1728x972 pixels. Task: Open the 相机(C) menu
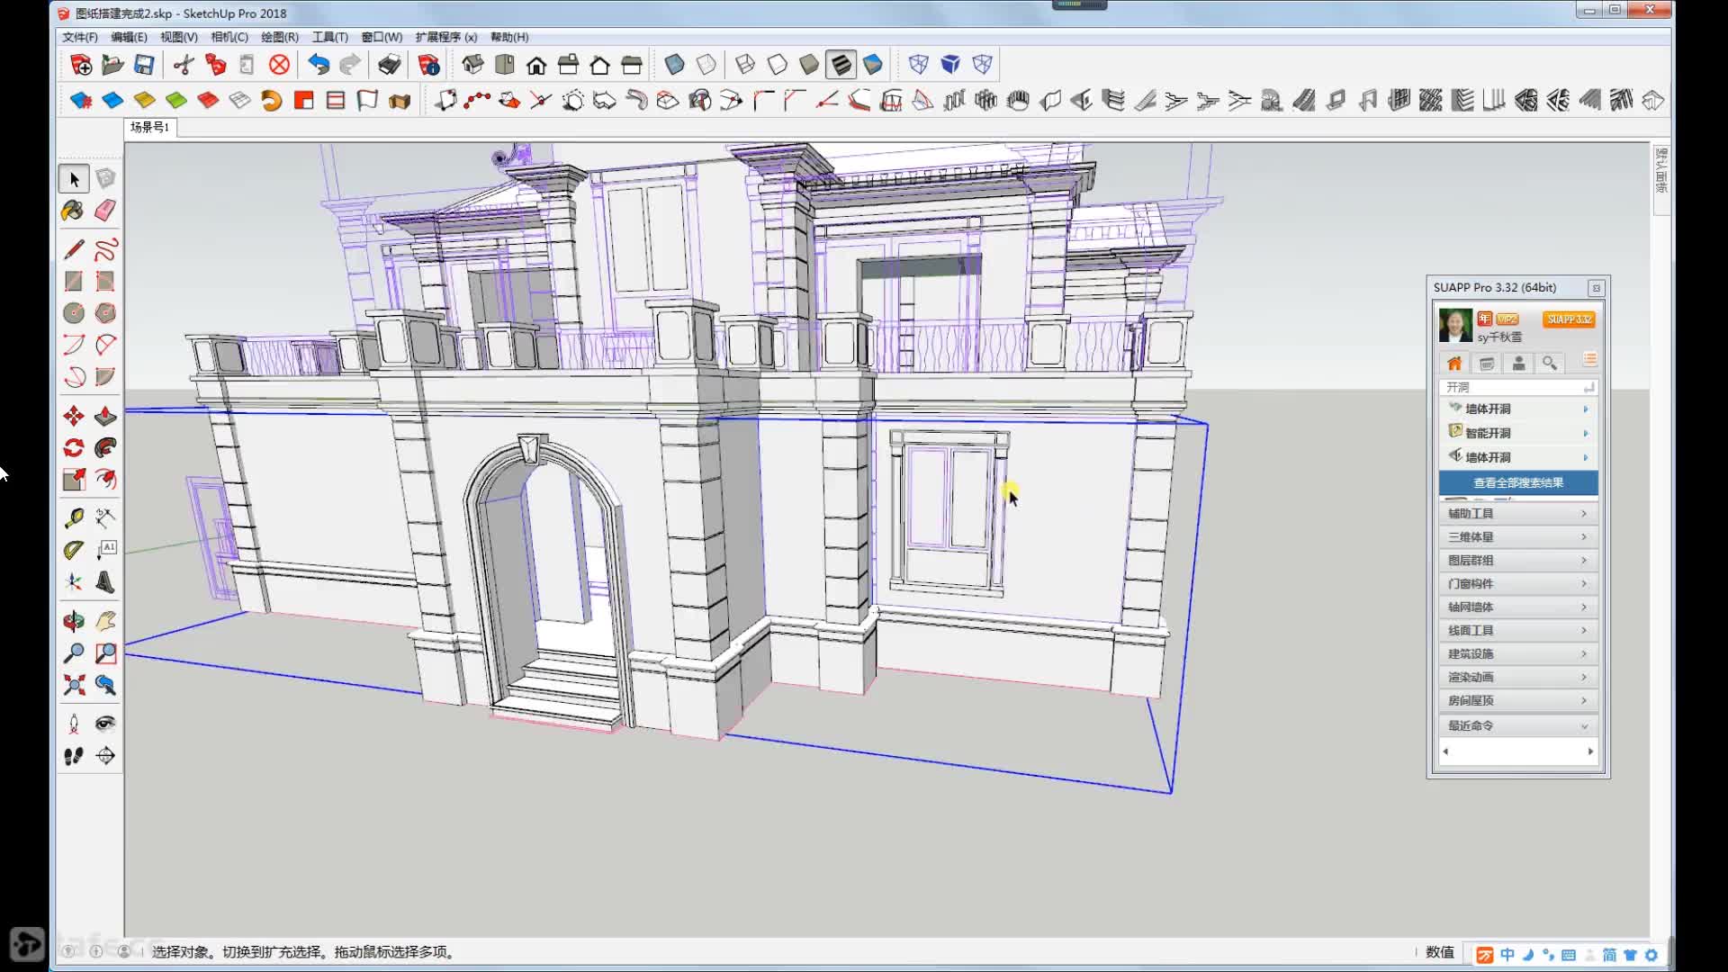[x=229, y=37]
